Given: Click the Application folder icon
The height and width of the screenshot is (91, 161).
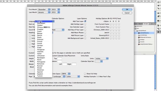Looking at the screenshot, I should (x=135, y=26).
